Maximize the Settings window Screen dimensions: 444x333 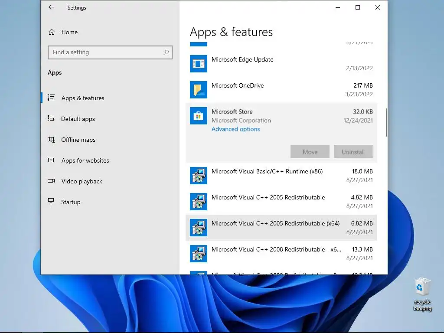(x=358, y=8)
